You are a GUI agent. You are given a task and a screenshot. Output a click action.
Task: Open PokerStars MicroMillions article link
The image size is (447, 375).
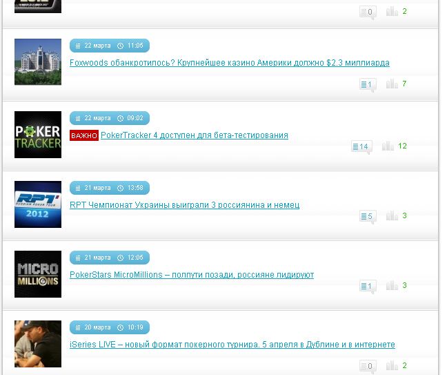[x=192, y=275]
